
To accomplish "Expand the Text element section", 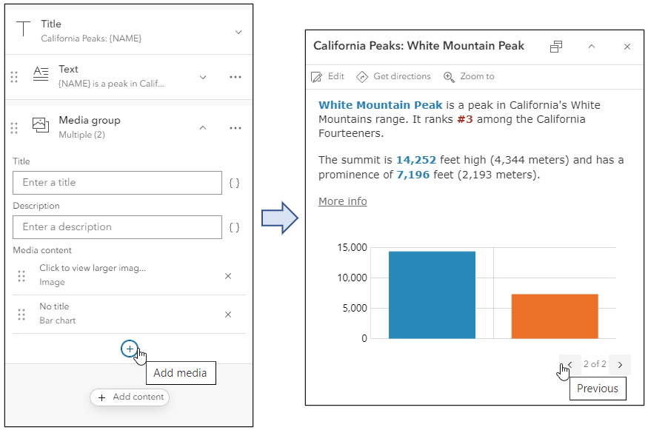I will 203,77.
